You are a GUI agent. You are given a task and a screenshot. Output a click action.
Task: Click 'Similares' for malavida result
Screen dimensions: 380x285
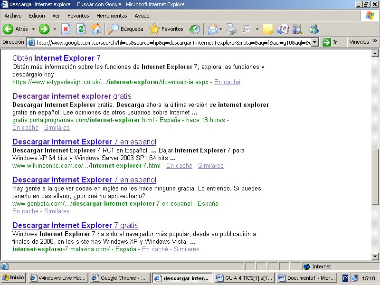(x=186, y=249)
